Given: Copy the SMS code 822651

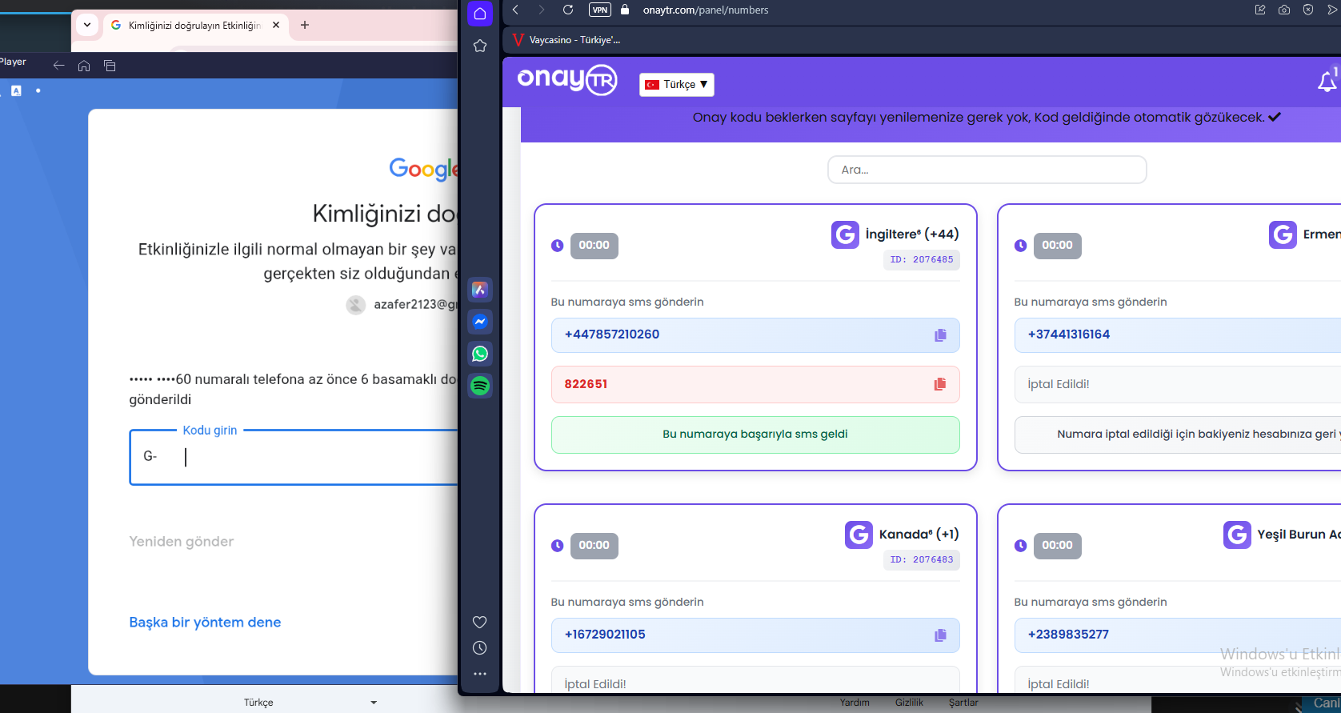Looking at the screenshot, I should [940, 384].
